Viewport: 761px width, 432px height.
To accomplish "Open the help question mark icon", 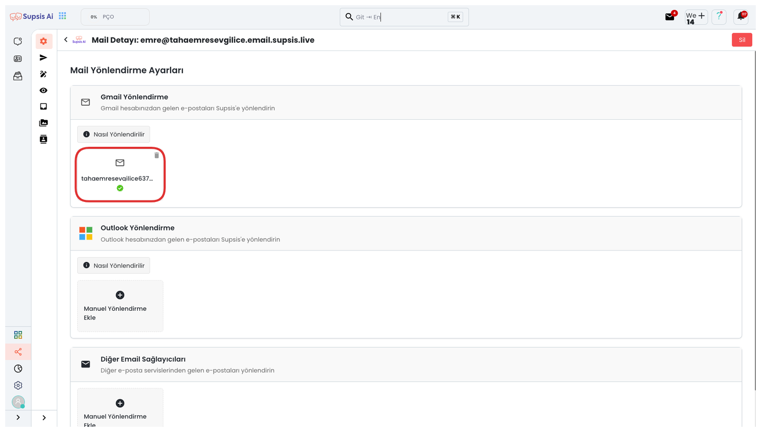I will [x=719, y=17].
